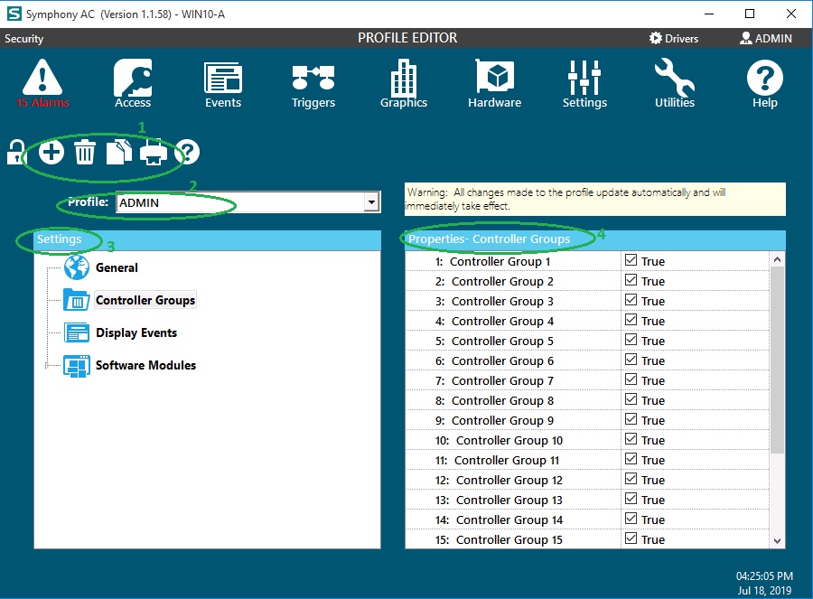Click the globe icon beside General
This screenshot has height=599, width=813.
pyautogui.click(x=77, y=267)
